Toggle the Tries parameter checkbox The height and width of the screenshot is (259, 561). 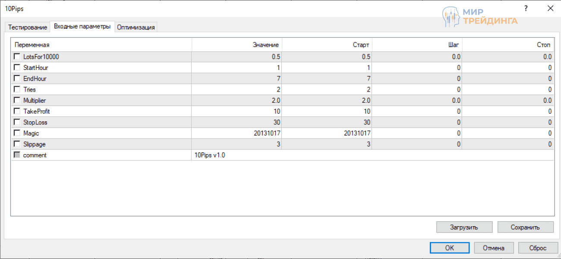tap(17, 89)
